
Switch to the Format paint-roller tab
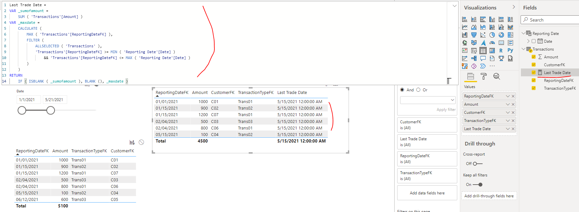point(484,77)
